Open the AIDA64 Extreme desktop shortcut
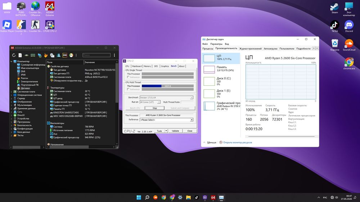Screen dimensions: 360x202 50,9
